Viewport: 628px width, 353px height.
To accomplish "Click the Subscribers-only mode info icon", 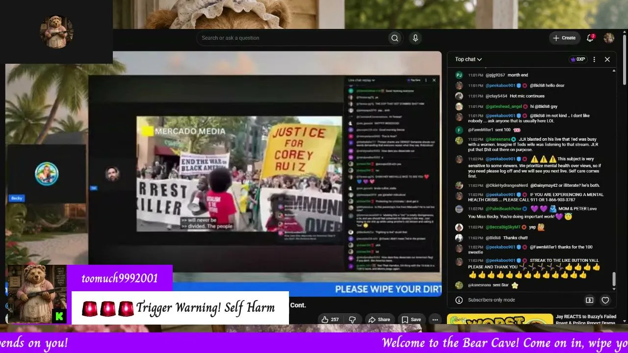I will (x=459, y=300).
